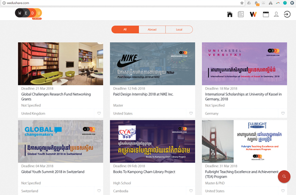Click 'Deadline: 04 Mar 2018' text
This screenshot has height=195, width=296.
point(37,166)
